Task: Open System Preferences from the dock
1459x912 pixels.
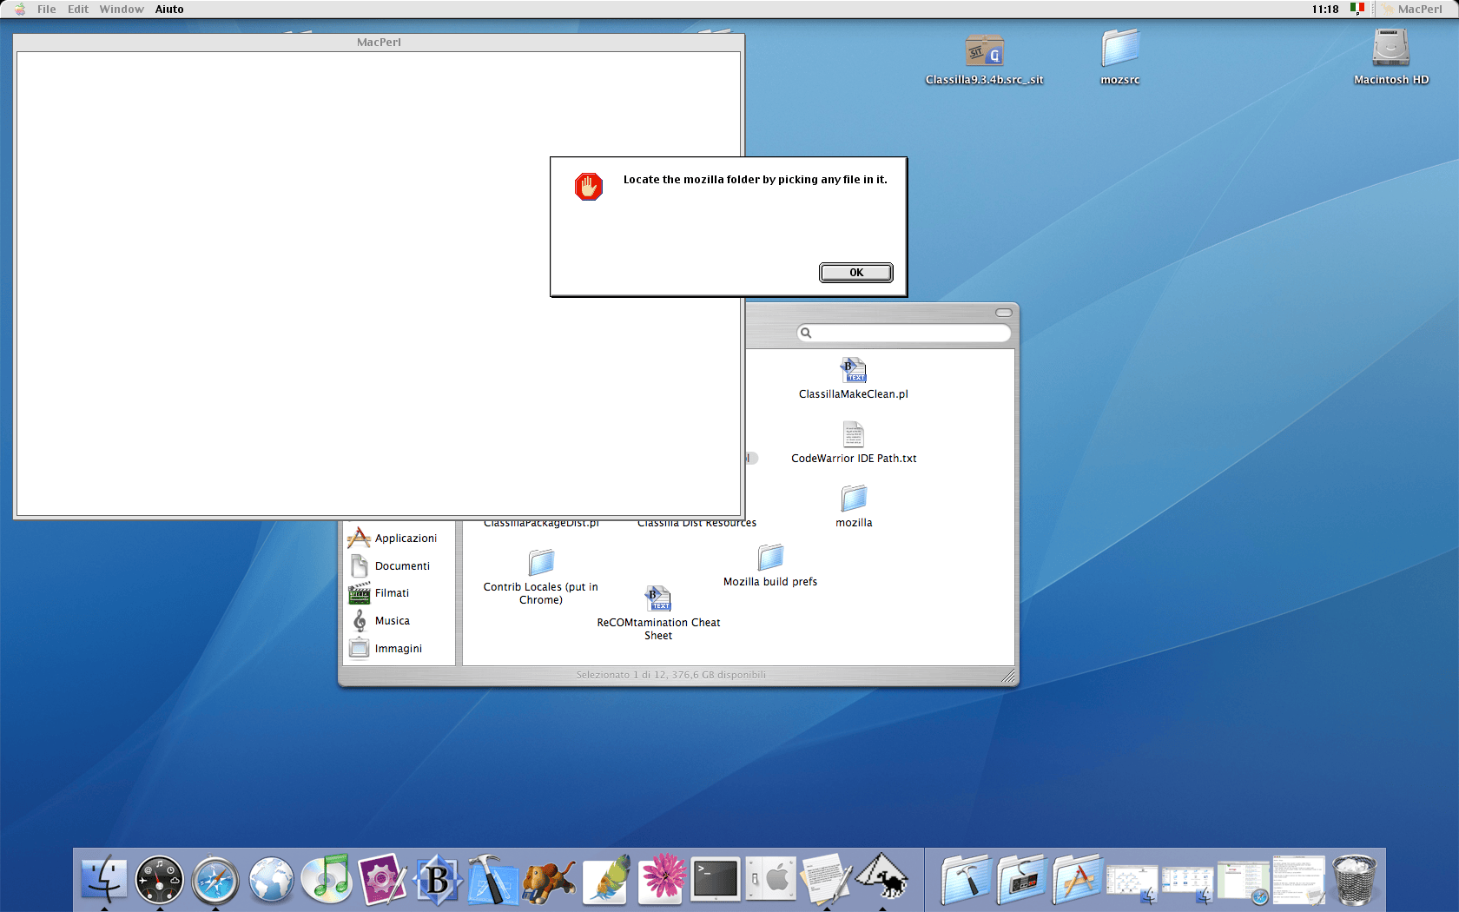Action: coord(771,879)
